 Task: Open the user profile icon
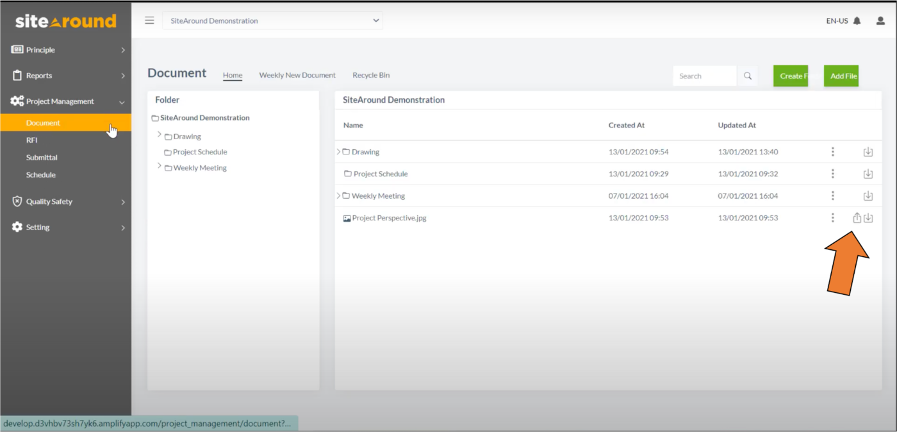click(x=880, y=20)
